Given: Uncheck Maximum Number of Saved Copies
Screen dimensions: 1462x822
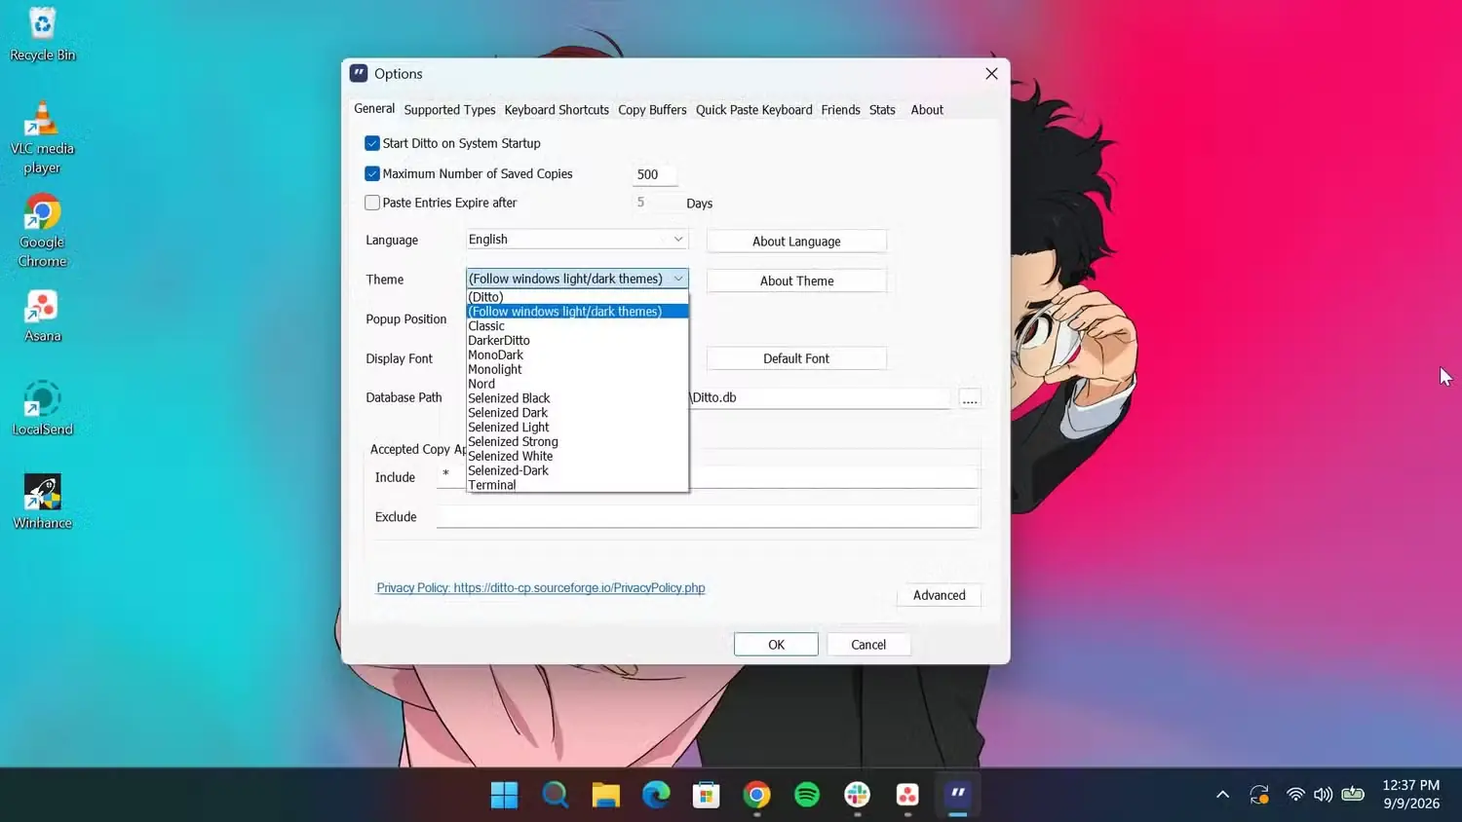Looking at the screenshot, I should point(372,173).
